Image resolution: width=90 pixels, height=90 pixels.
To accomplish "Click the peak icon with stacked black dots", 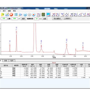I will point(75,14).
